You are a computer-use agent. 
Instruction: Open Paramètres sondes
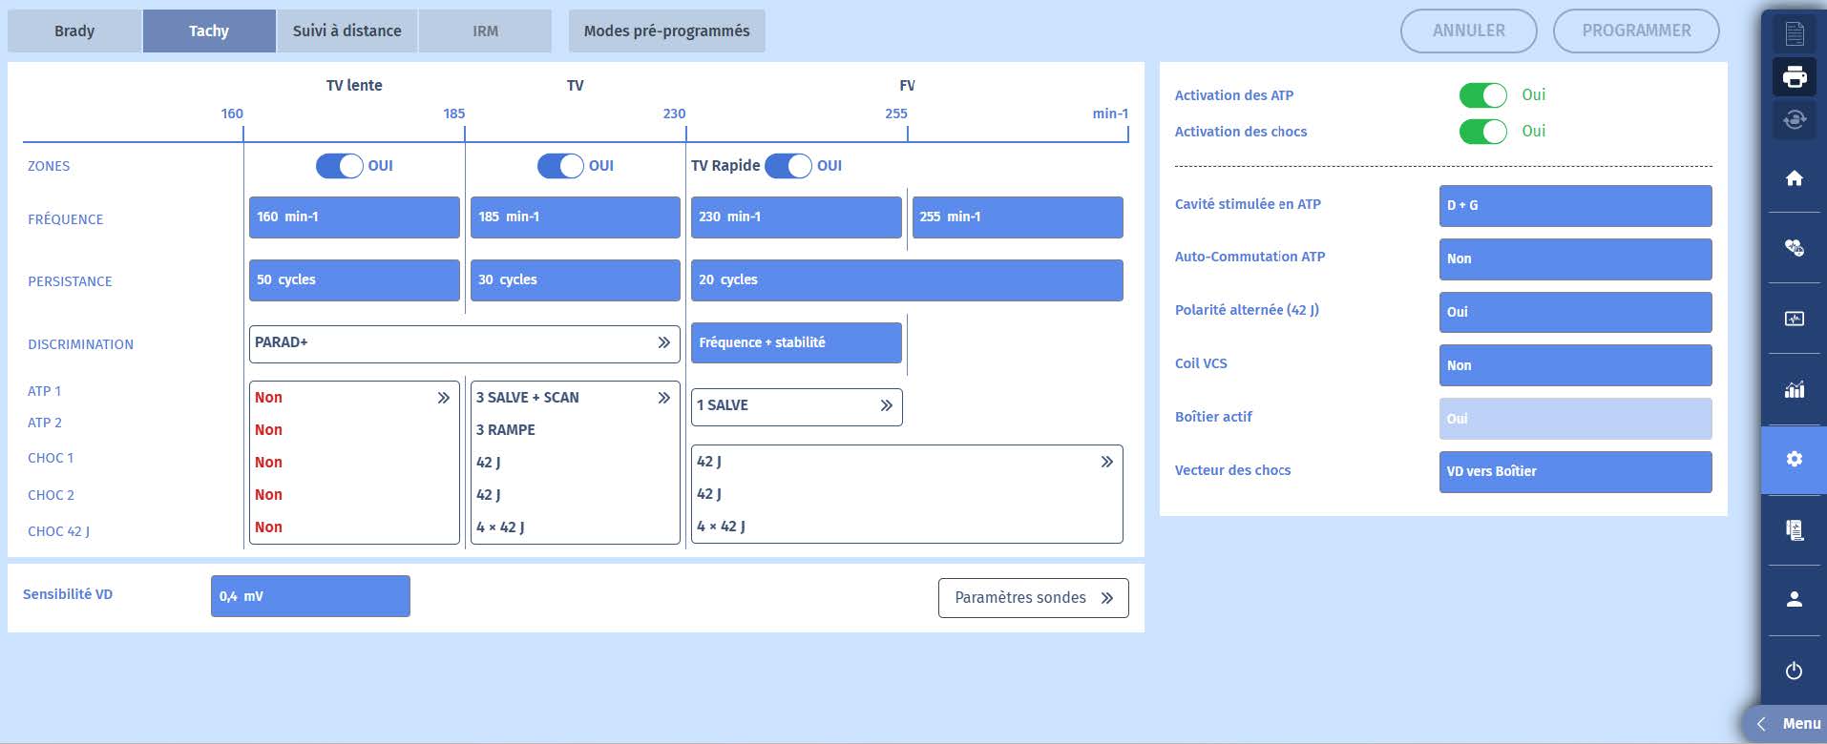coord(1033,598)
